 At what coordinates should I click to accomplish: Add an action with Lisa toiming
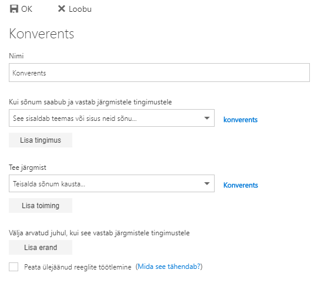(41, 206)
